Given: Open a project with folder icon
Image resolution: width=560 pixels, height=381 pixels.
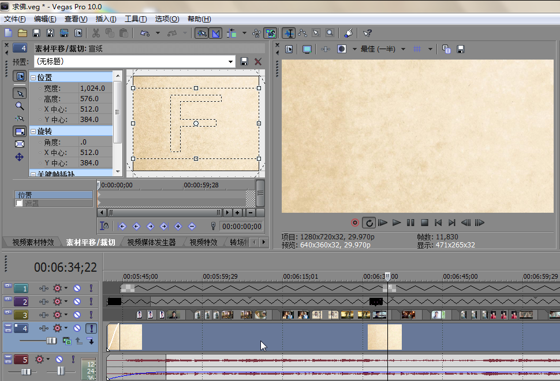Looking at the screenshot, I should (x=23, y=34).
